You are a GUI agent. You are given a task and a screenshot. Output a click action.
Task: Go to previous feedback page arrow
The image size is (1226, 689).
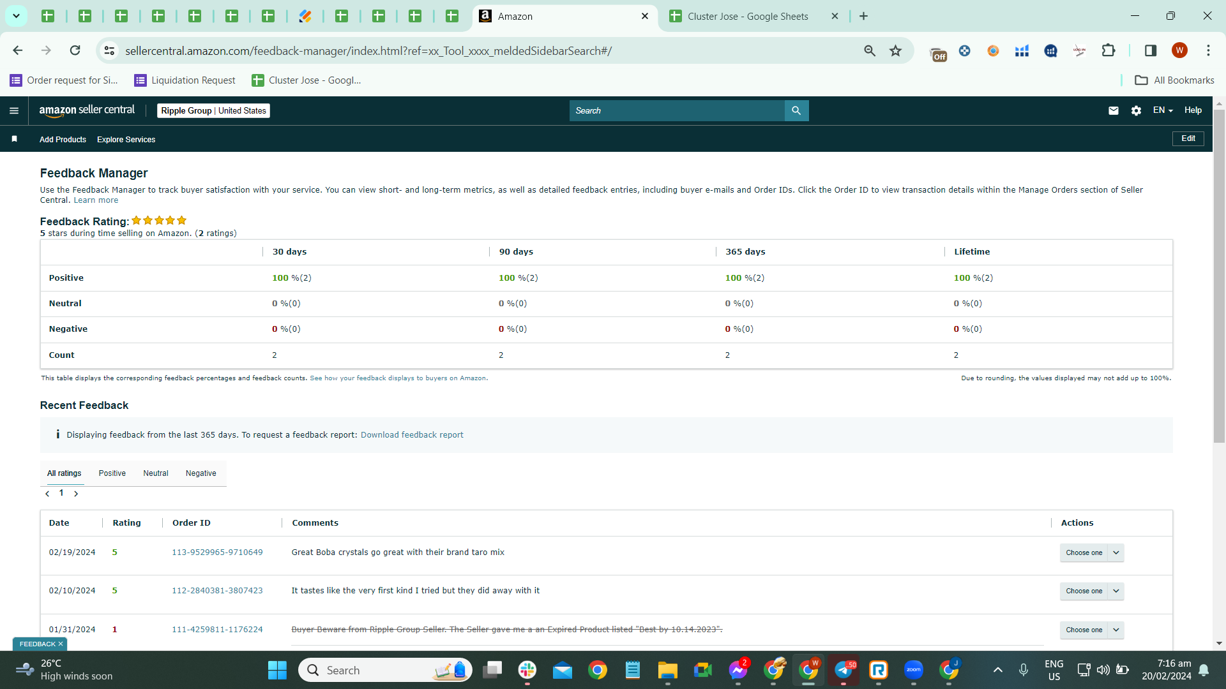[x=47, y=494]
